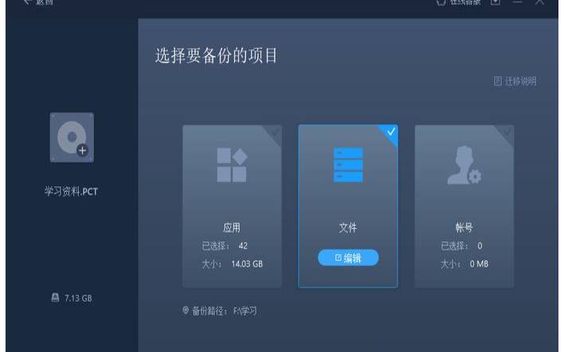The image size is (564, 352).
Task: Uncheck the 文件 card blue checkmark
Action: [391, 132]
